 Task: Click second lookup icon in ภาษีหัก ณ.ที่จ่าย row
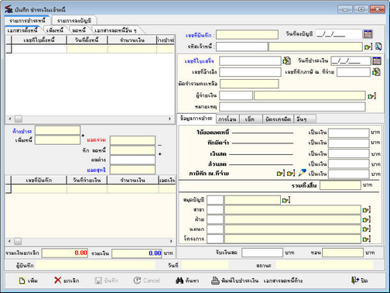click(x=291, y=174)
